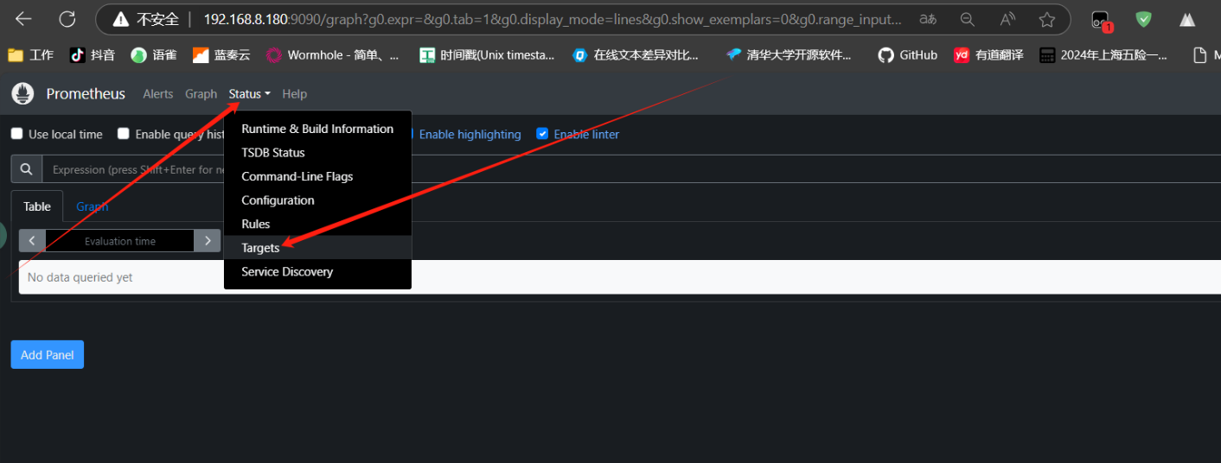Open the 蓝奏云 bookmark
Screen dimensions: 1221x463
click(221, 54)
